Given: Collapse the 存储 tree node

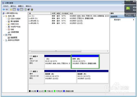Looking at the screenshot, I should (x=4, y=35).
